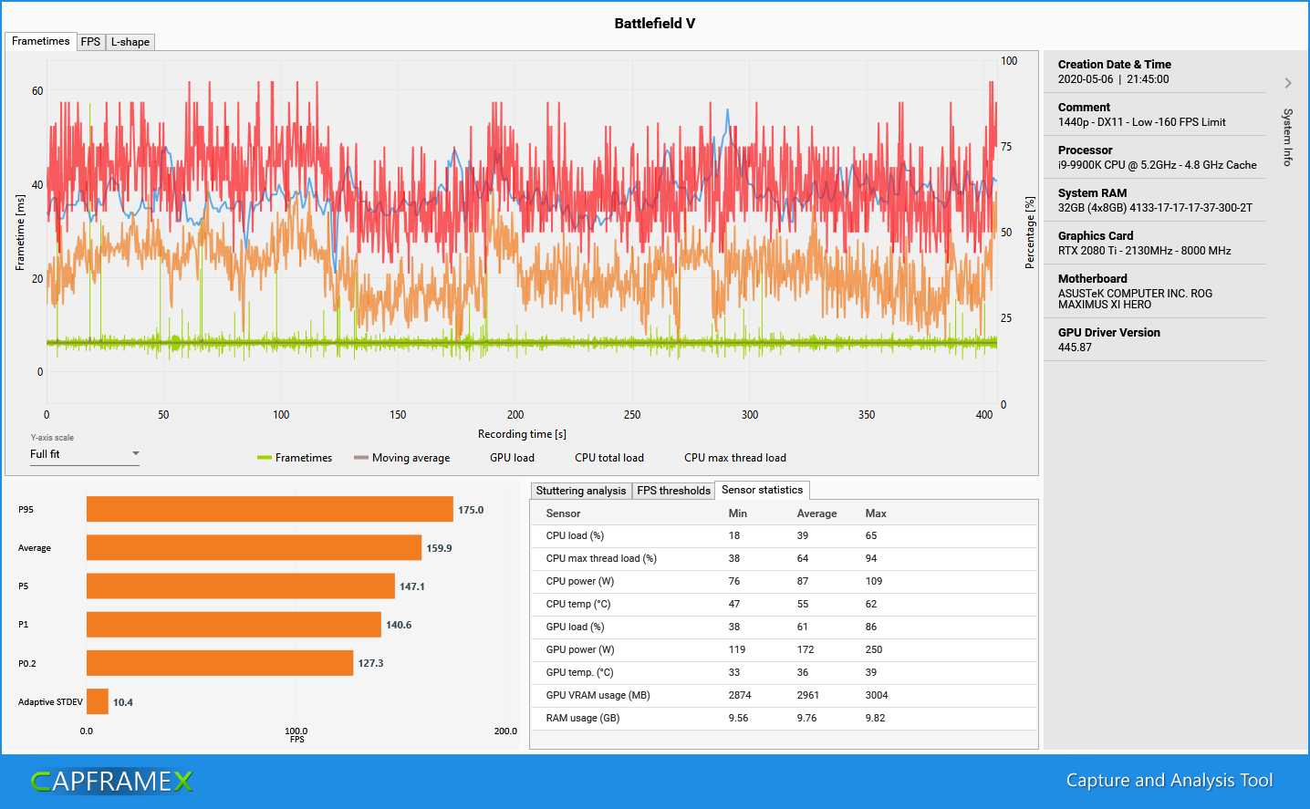Select the CPU temp (°C) row

[784, 605]
